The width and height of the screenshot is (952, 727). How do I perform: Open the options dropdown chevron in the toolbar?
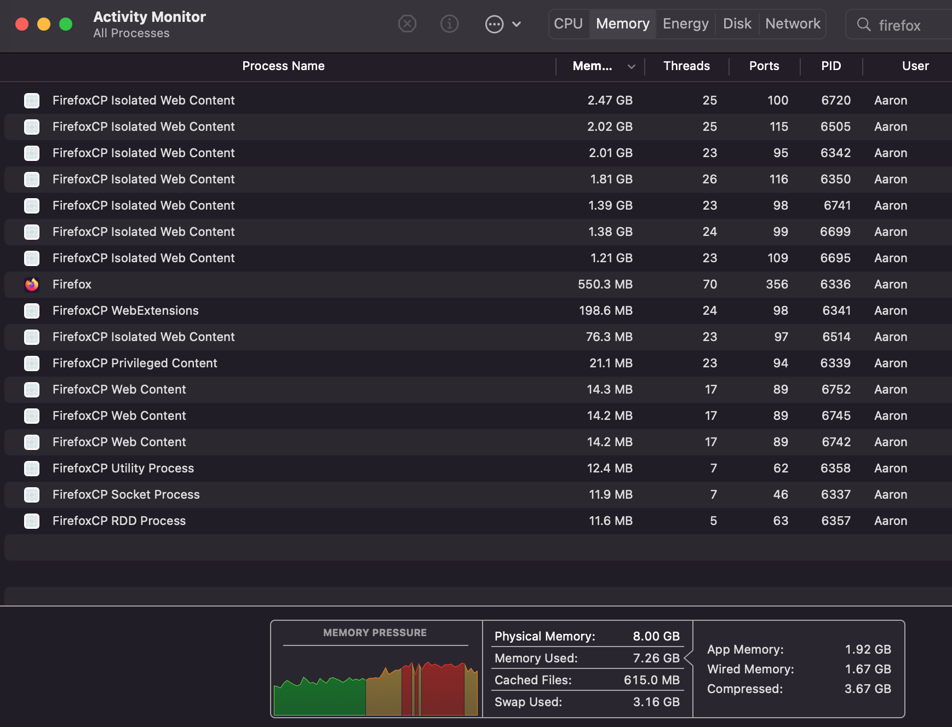pyautogui.click(x=515, y=24)
